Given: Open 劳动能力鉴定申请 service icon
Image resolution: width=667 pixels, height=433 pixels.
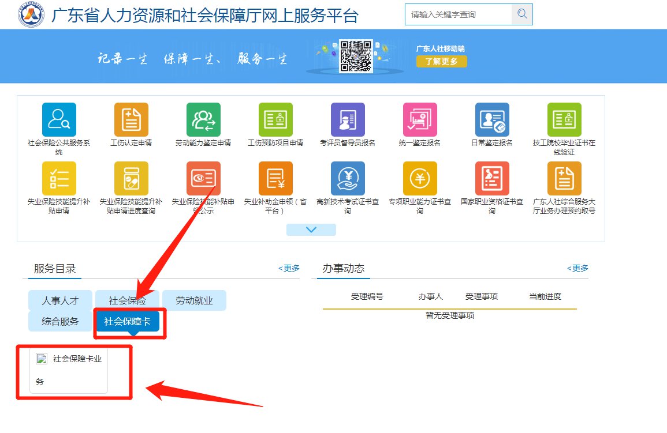Looking at the screenshot, I should click(x=203, y=120).
